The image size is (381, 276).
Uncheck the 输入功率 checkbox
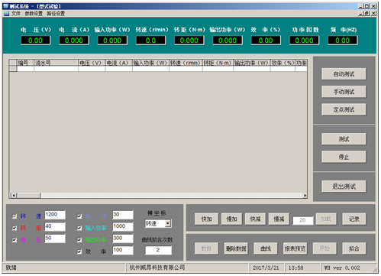[79, 228]
